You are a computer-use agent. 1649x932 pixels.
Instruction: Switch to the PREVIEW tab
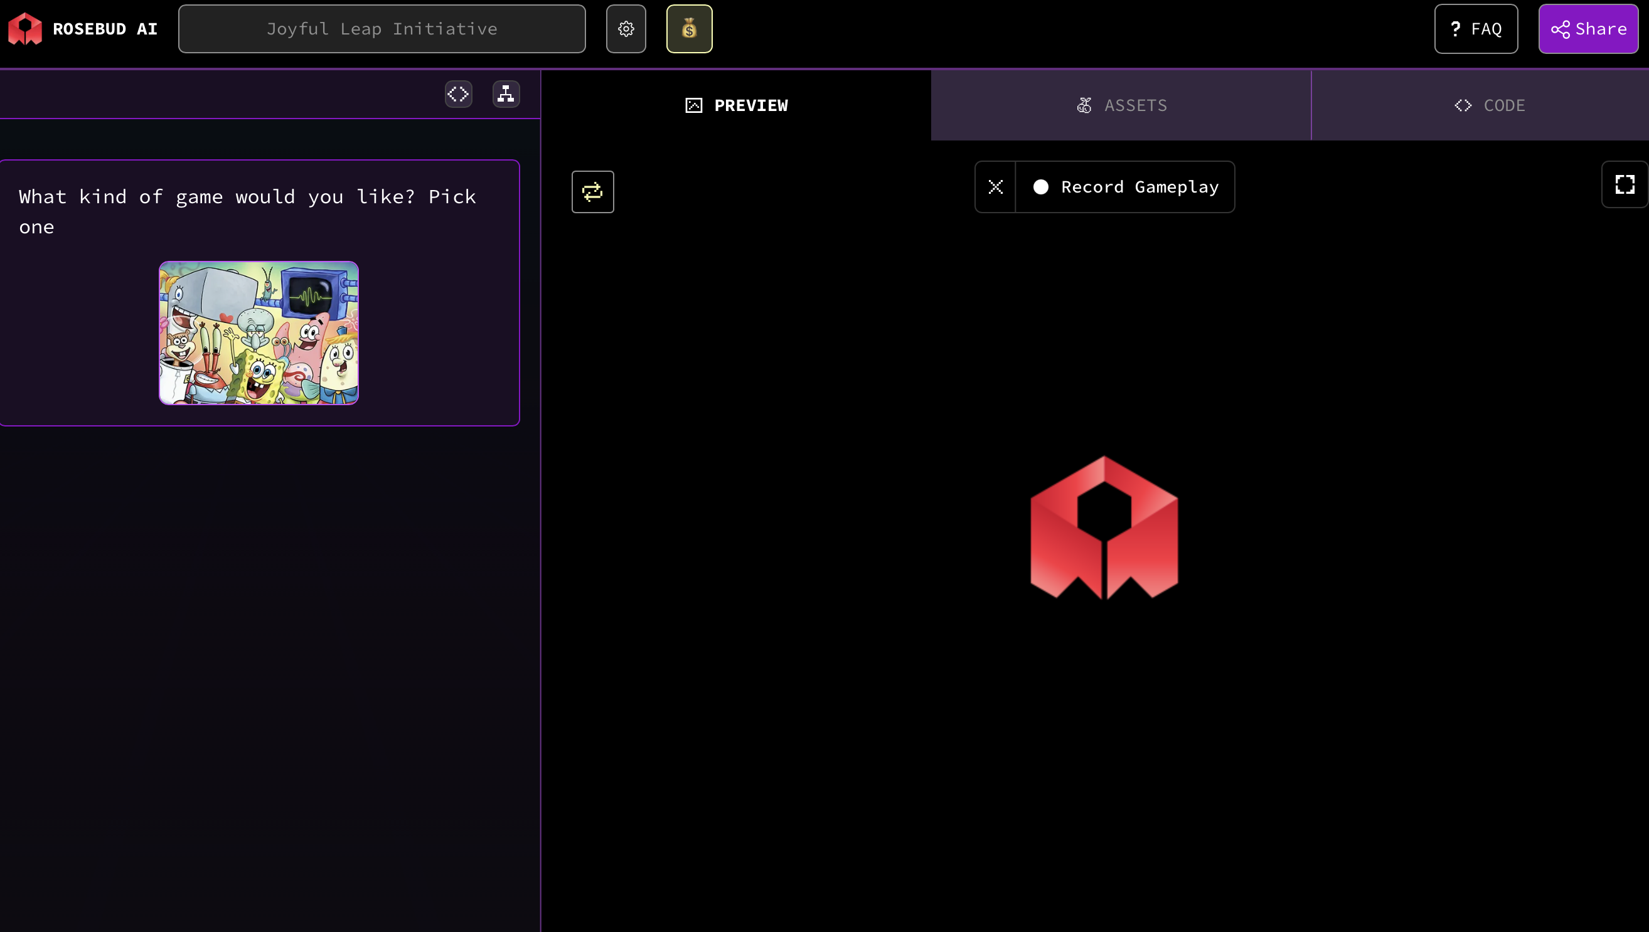click(737, 105)
